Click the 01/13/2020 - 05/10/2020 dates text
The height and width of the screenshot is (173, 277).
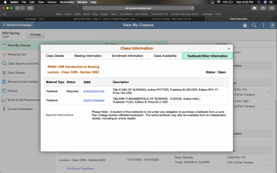pos(143,160)
